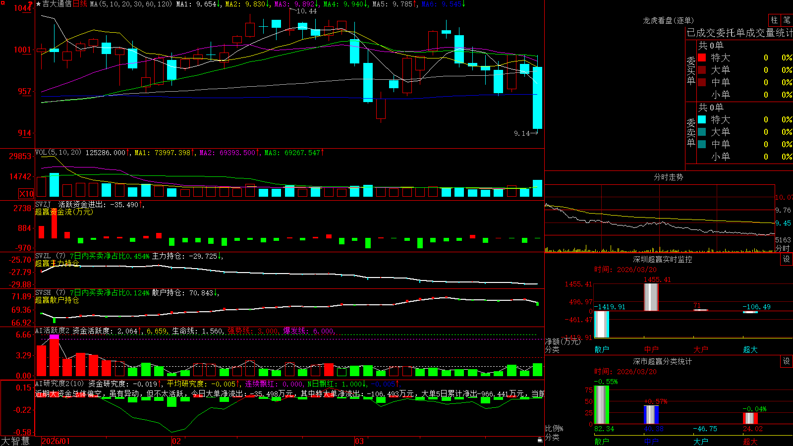
Task: Click the 吉大通信 stock name
Action: pyautogui.click(x=57, y=4)
